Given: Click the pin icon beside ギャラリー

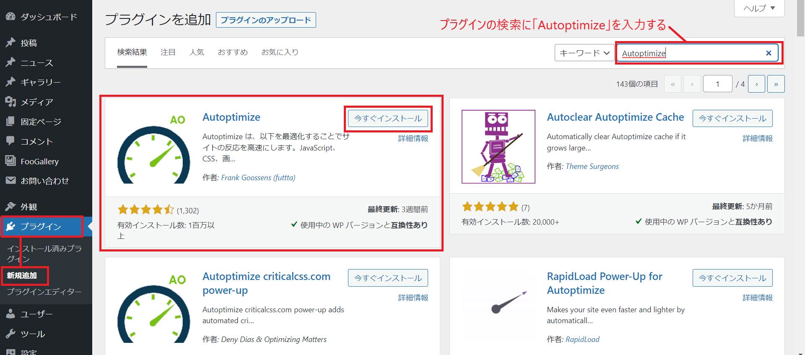Looking at the screenshot, I should pyautogui.click(x=10, y=82).
